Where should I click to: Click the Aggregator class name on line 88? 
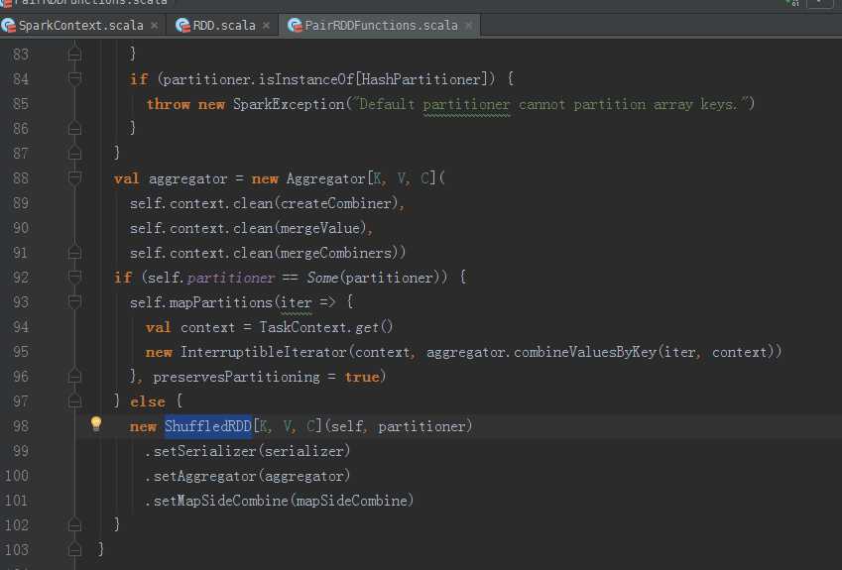tap(325, 178)
